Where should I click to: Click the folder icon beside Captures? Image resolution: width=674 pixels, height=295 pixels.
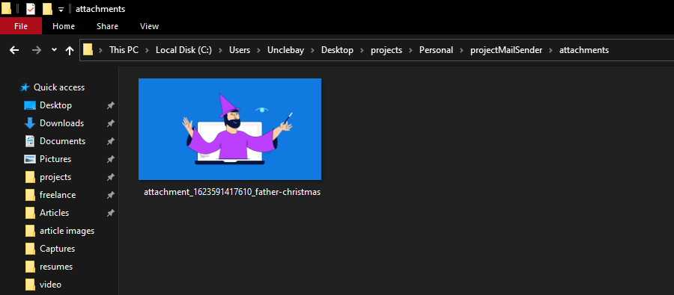pos(30,249)
